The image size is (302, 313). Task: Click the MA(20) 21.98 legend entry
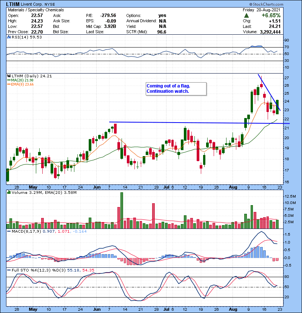(20, 80)
